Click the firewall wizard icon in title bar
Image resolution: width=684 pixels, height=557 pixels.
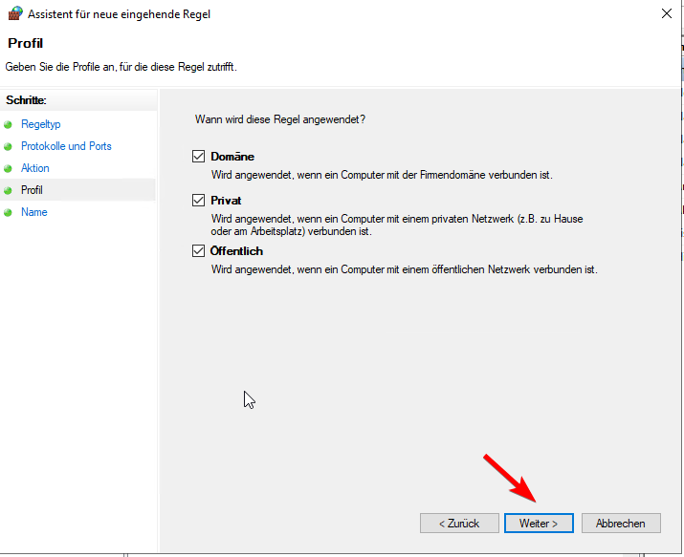[15, 13]
